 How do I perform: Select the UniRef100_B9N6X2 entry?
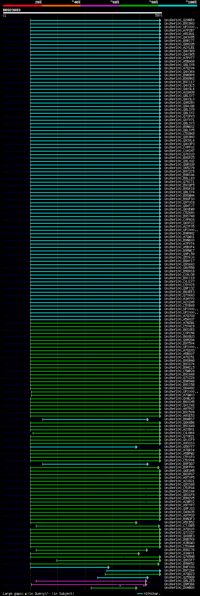pos(179,127)
